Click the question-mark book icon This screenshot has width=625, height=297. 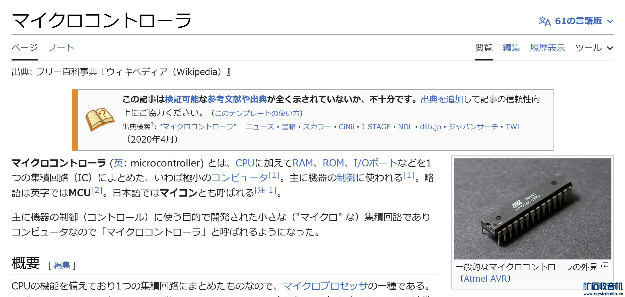[x=100, y=120]
